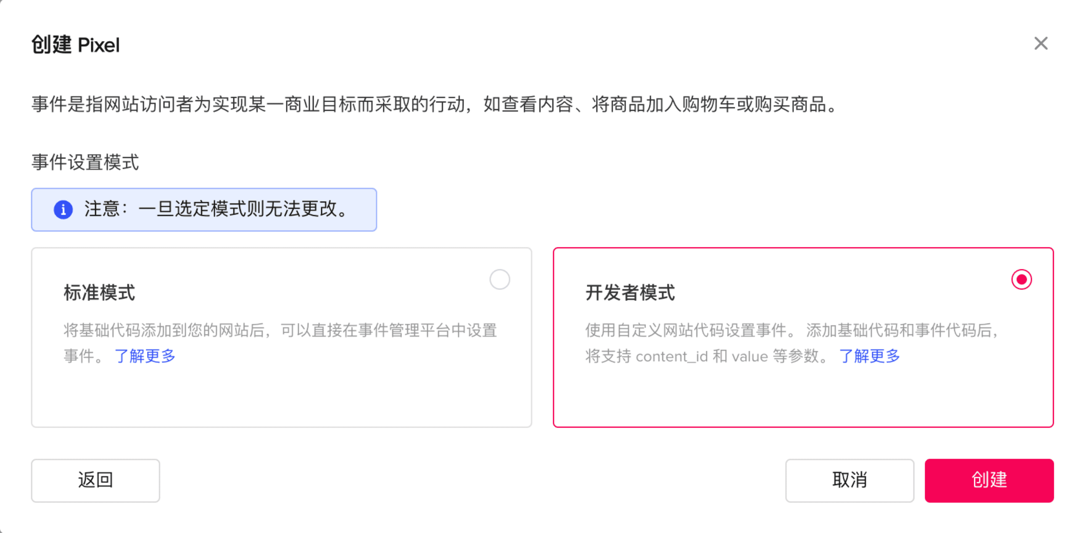Click the red 创建 button
This screenshot has height=533, width=1076.
(x=989, y=480)
